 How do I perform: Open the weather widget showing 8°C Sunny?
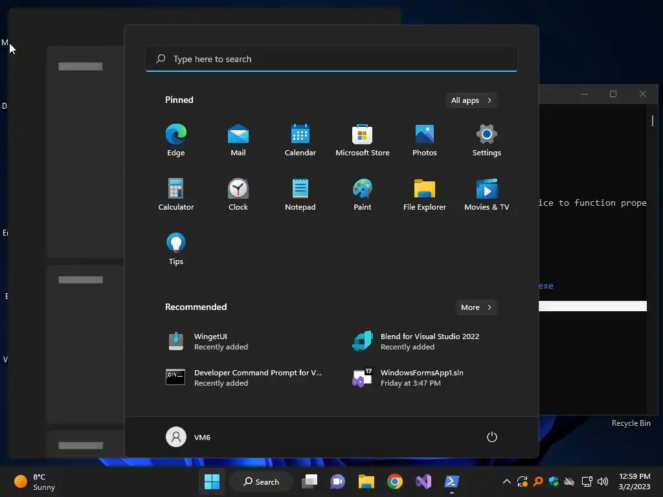click(x=35, y=481)
